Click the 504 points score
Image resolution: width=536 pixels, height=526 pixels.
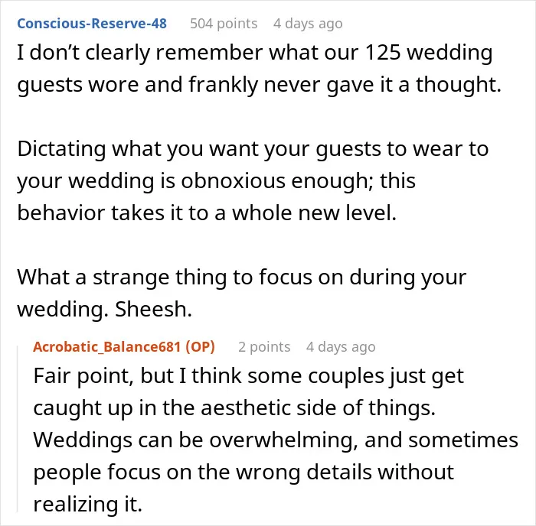click(x=224, y=24)
